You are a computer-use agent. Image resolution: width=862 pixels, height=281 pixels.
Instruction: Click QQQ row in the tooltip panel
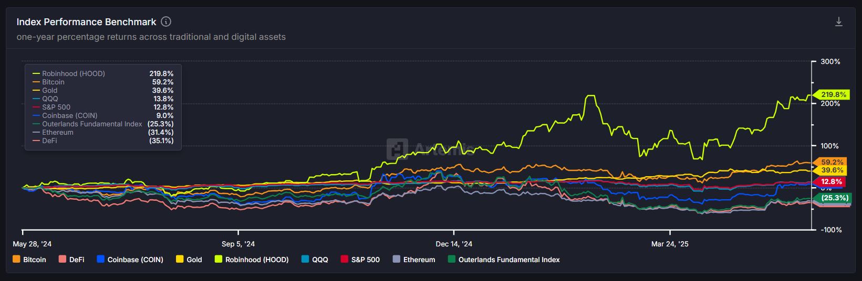[103, 99]
